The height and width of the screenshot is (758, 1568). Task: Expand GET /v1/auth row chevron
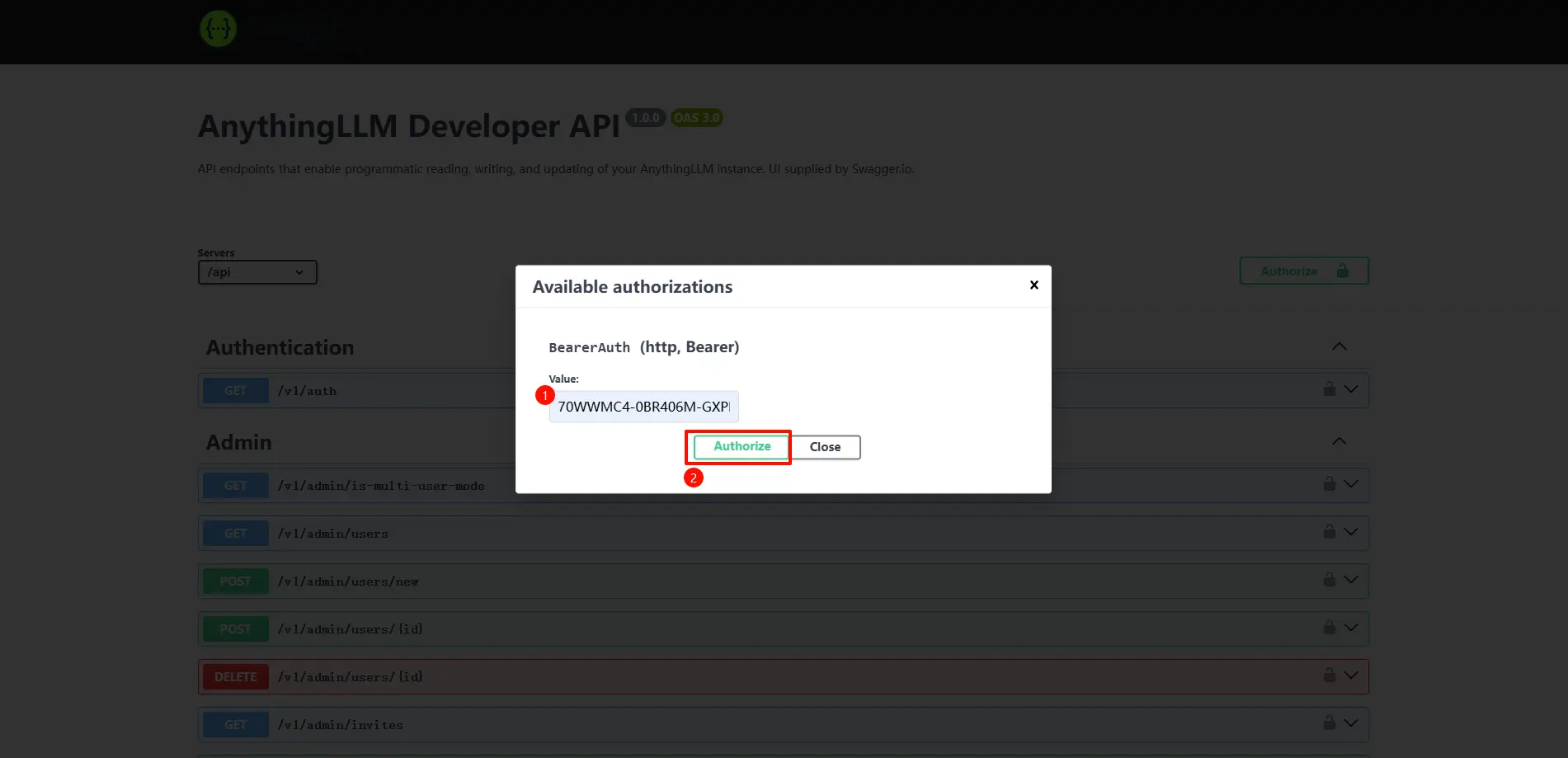[1350, 389]
